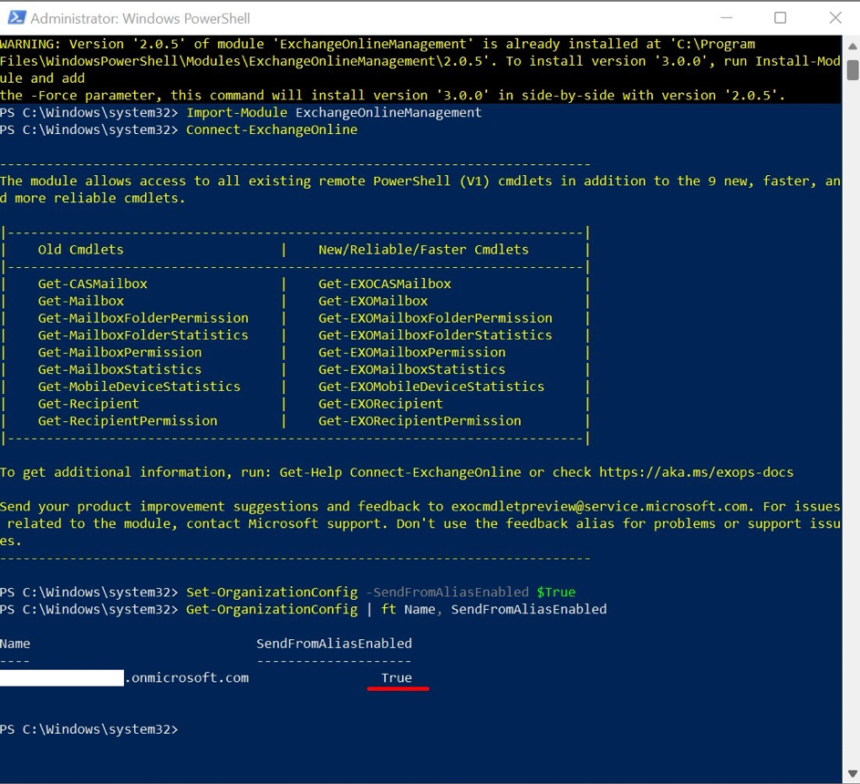Click 'Get-EXOMailbox' new cmdlet entry
This screenshot has width=860, height=784.
tap(373, 301)
